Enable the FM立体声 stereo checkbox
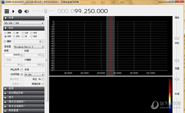185x113 pixels. [22, 70]
